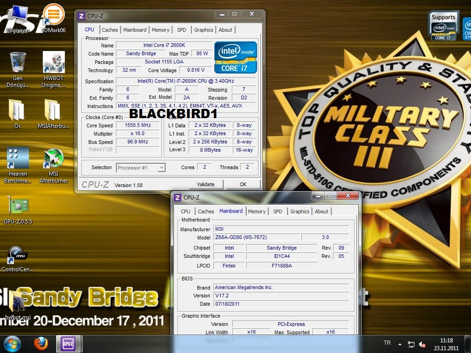This screenshot has height=353, width=471.
Task: Select About tab in lower CPU-Z window
Action: (x=322, y=211)
